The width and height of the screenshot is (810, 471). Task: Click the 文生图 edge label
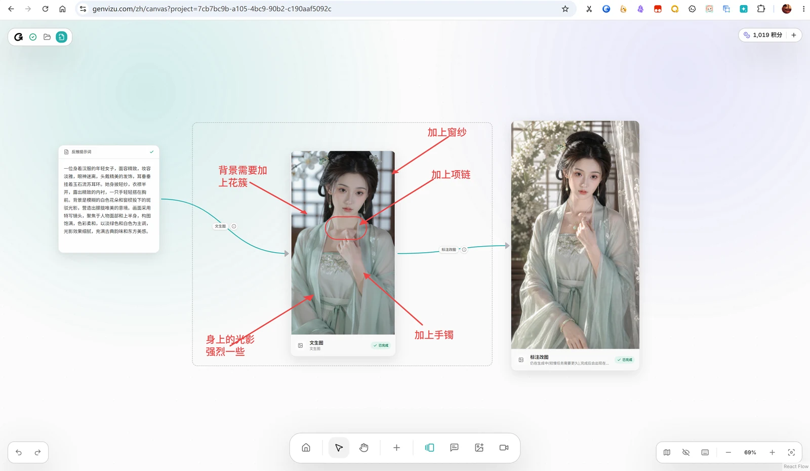220,226
